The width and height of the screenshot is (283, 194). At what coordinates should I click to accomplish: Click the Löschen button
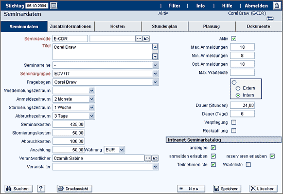[263, 188]
